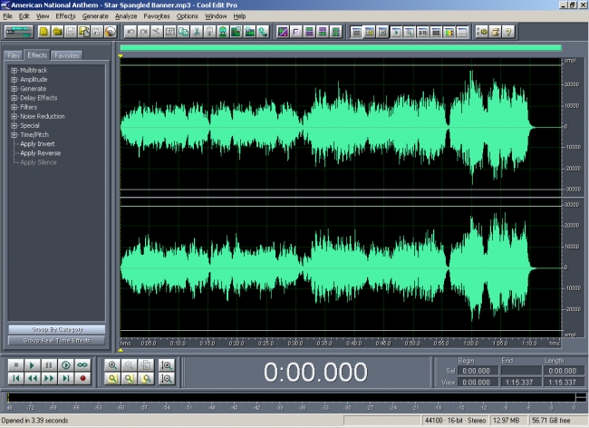Toggle Group By Category button
The width and height of the screenshot is (589, 428).
56,329
